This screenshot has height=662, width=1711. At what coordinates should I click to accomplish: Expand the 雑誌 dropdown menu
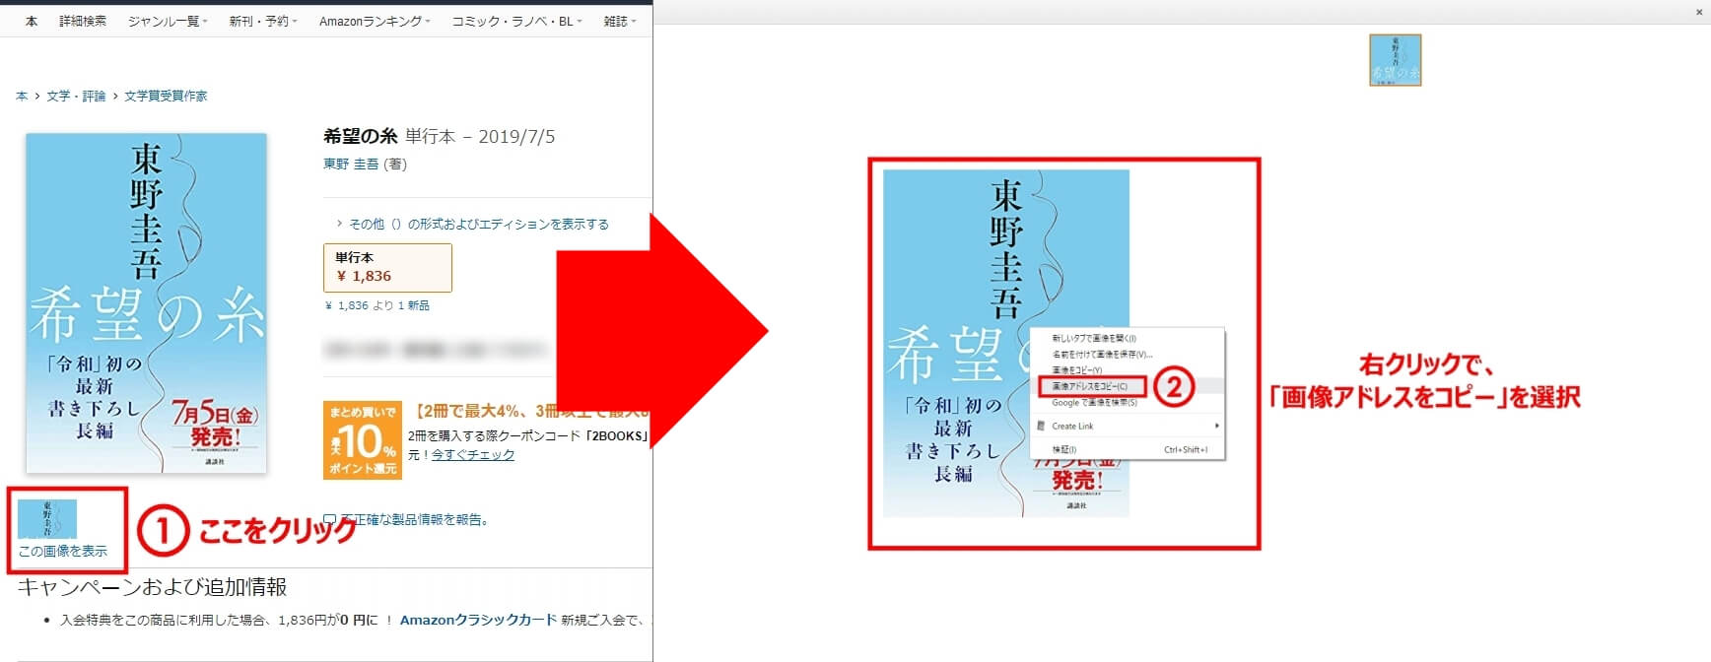620,21
